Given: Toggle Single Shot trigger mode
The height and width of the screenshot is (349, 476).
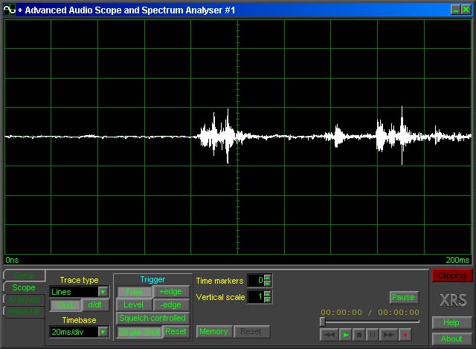Looking at the screenshot, I should coord(140,332).
